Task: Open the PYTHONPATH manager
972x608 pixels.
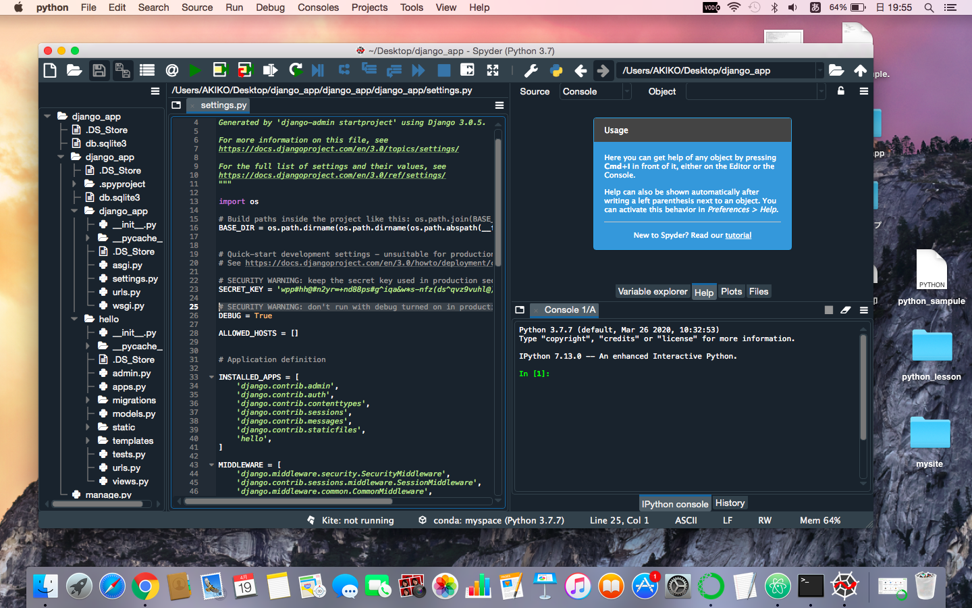Action: [x=555, y=70]
